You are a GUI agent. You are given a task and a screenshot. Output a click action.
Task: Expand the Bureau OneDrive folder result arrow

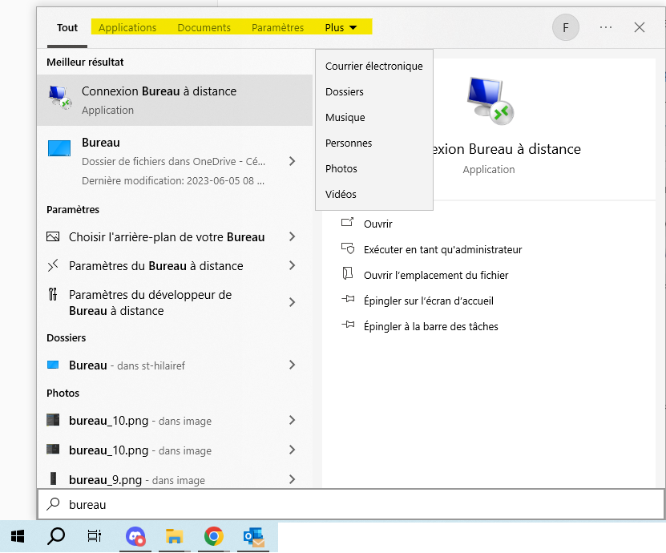tap(292, 161)
